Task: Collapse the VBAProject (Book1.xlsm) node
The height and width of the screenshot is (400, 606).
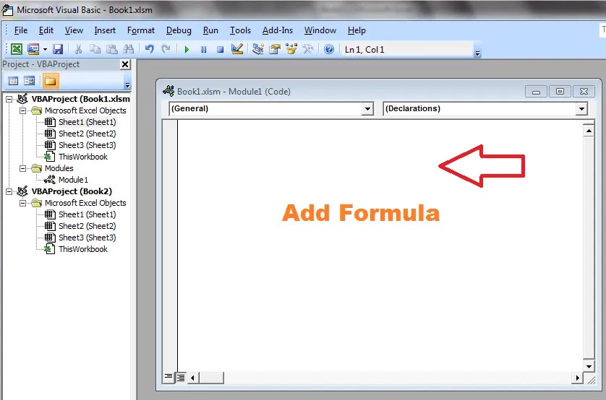Action: 9,99
